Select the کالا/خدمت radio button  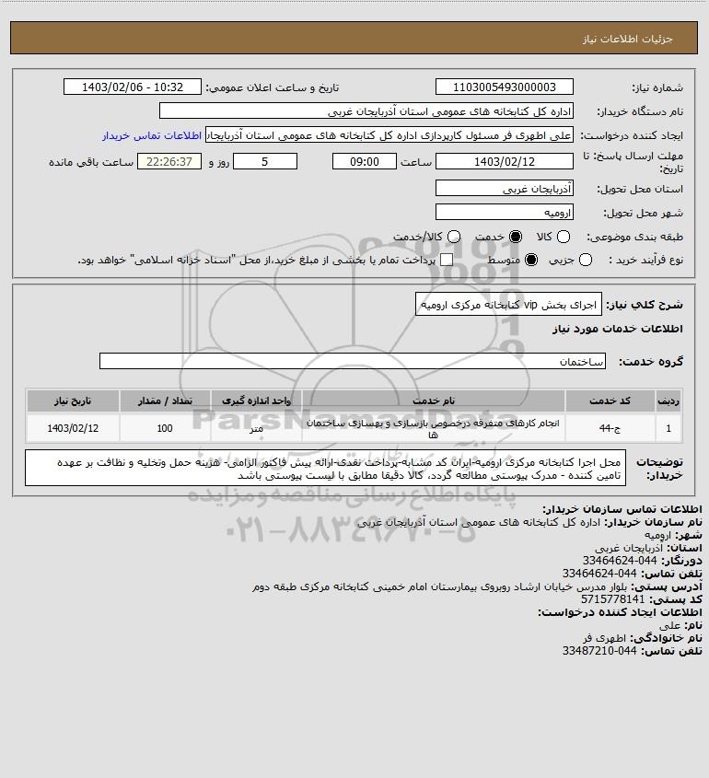[453, 238]
